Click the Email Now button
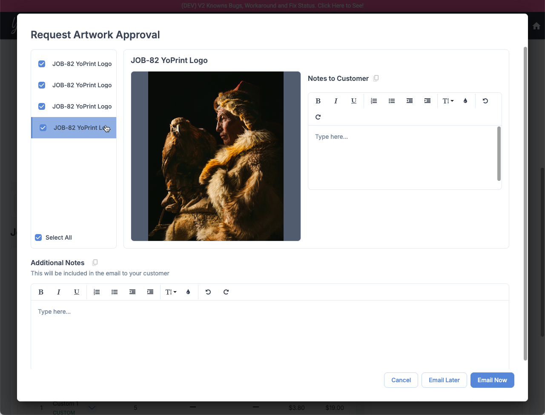The image size is (545, 415). [x=492, y=380]
